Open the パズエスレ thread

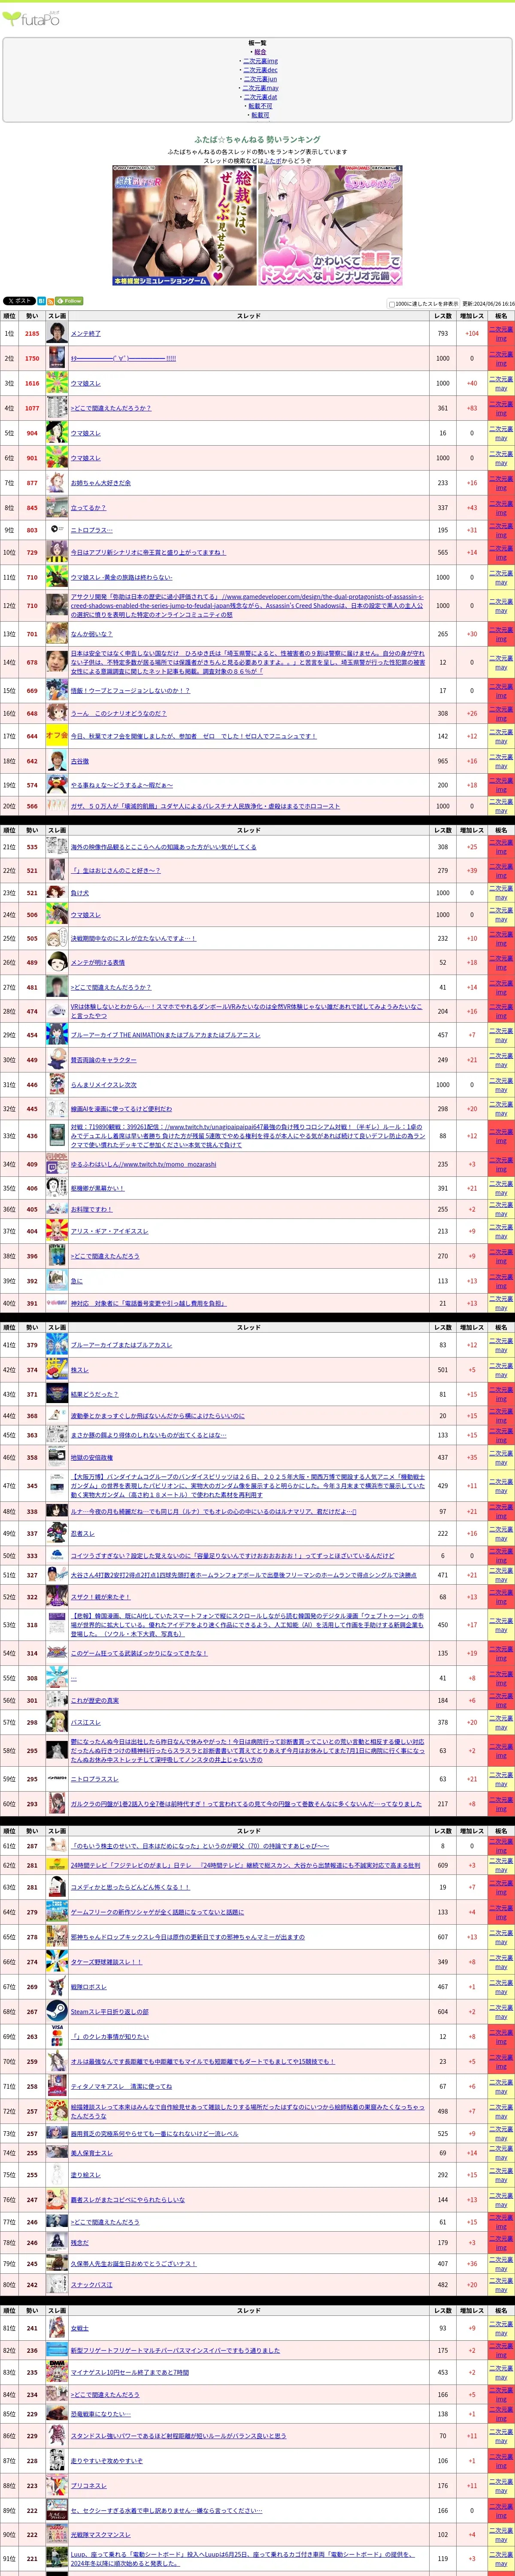[x=86, y=1723]
